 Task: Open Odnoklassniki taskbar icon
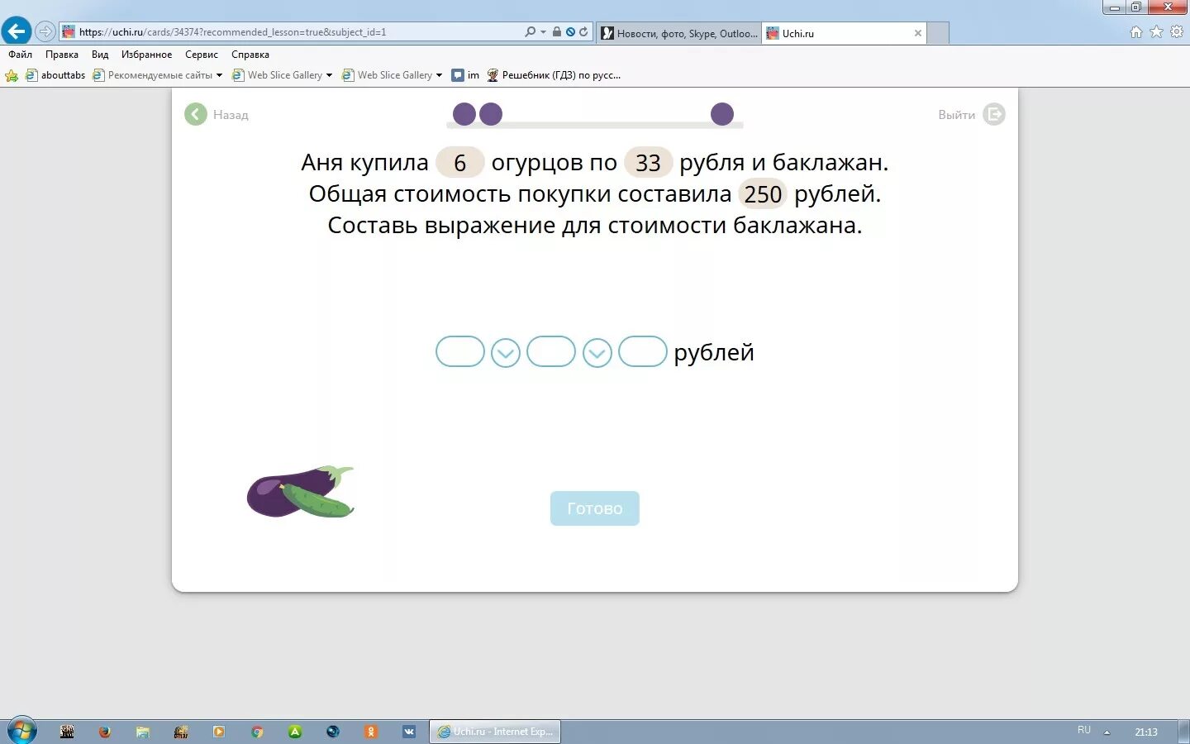pos(371,732)
